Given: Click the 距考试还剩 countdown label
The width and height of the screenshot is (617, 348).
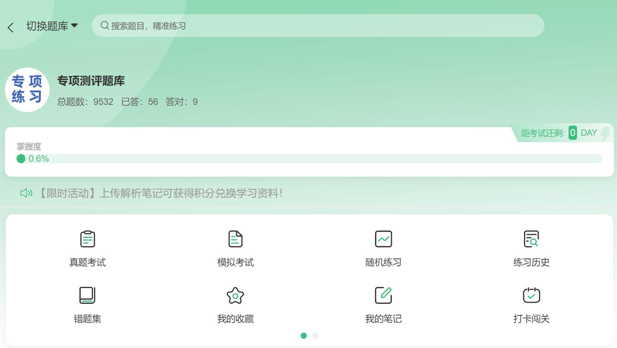Looking at the screenshot, I should click(542, 133).
